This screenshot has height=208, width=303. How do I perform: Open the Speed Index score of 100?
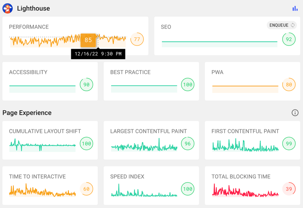187,189
